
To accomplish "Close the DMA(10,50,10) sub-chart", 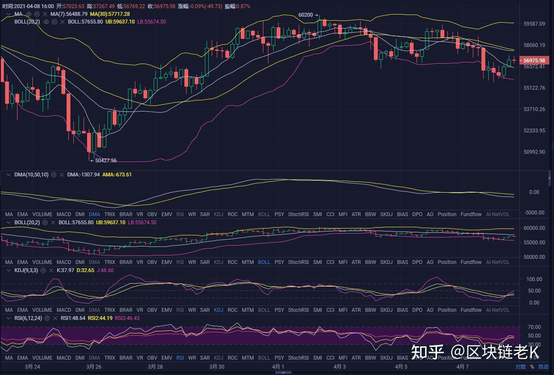I will pyautogui.click(x=61, y=175).
